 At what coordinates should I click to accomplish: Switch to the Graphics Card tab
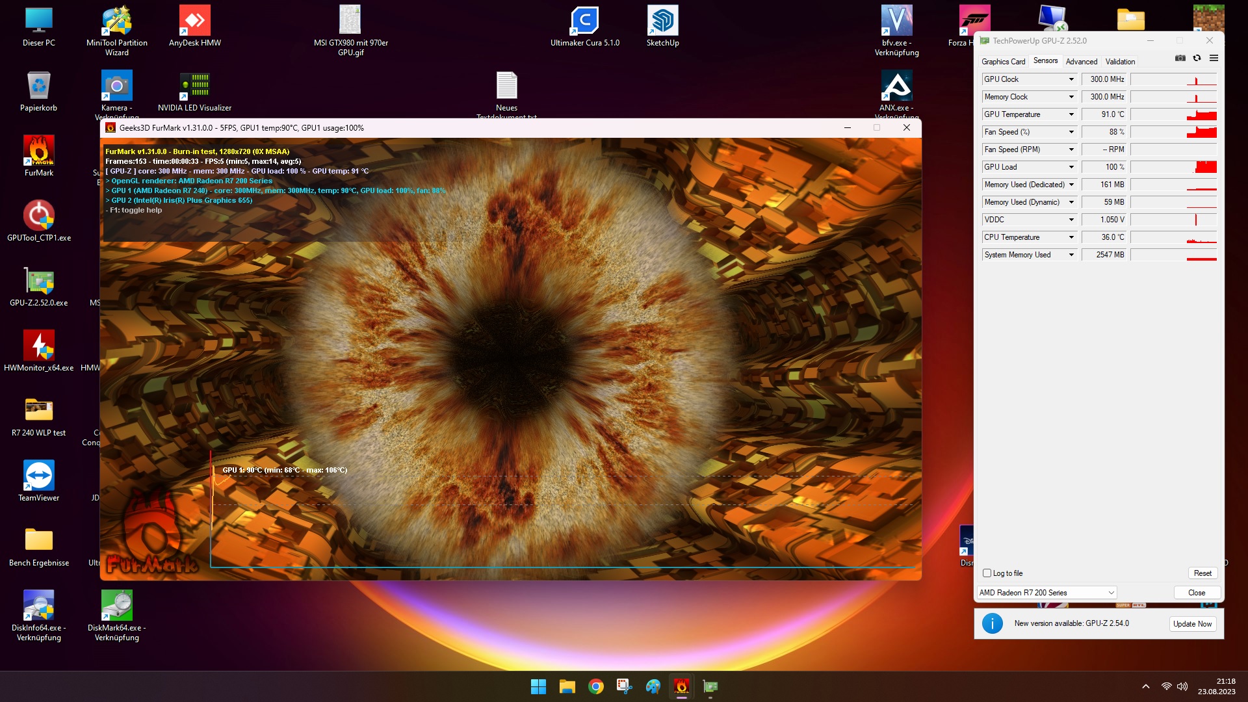click(1003, 62)
